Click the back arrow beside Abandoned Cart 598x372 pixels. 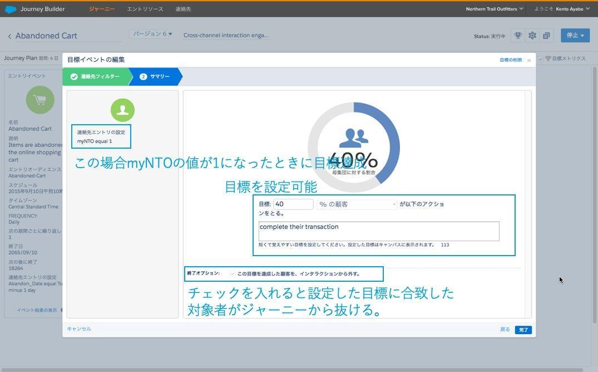(x=9, y=36)
